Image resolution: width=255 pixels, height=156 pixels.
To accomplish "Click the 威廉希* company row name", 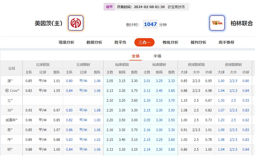I will coord(12,120).
